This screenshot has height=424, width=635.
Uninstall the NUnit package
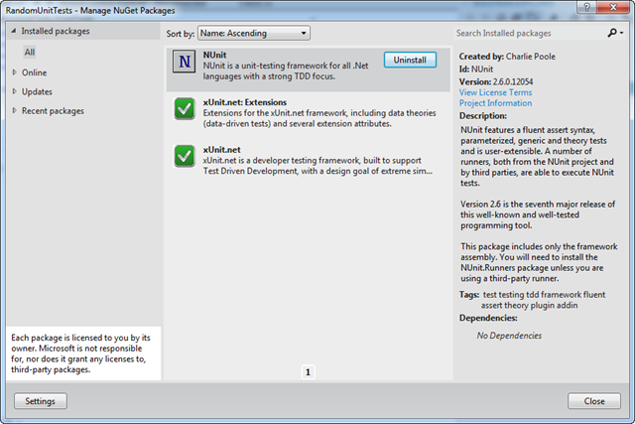pos(410,60)
